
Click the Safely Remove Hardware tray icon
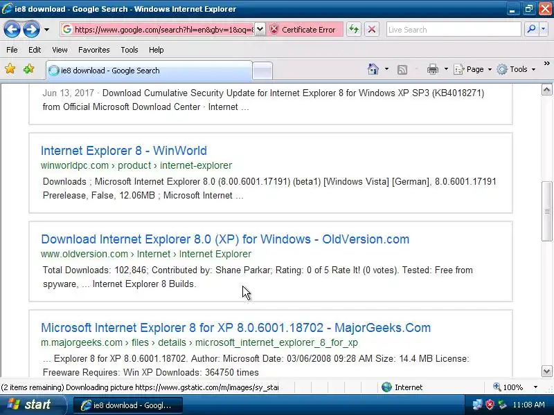[502, 405]
